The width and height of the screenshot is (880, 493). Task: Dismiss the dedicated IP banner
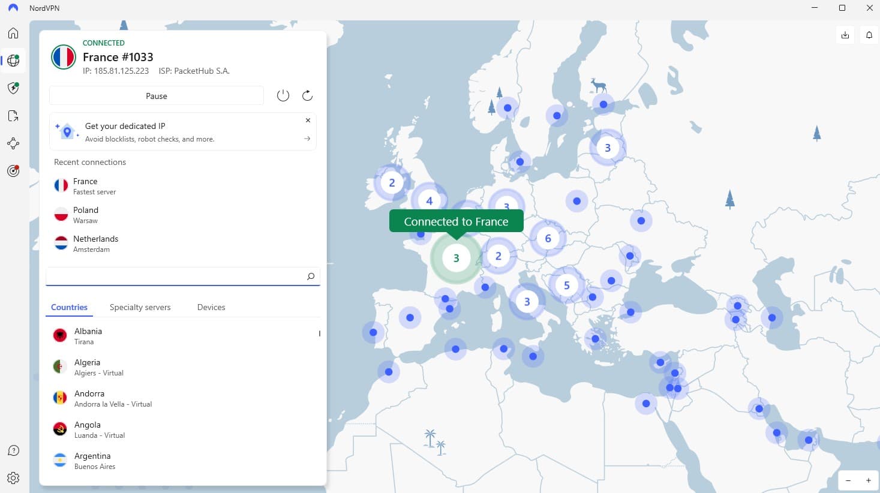(x=308, y=120)
